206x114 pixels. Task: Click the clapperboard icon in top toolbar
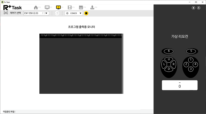[x=81, y=7]
